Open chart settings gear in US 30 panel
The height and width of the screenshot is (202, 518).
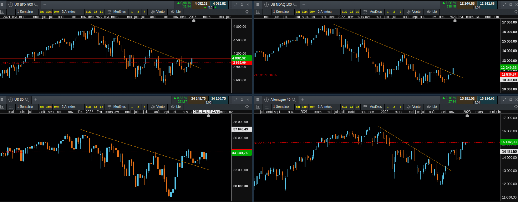[247, 107]
